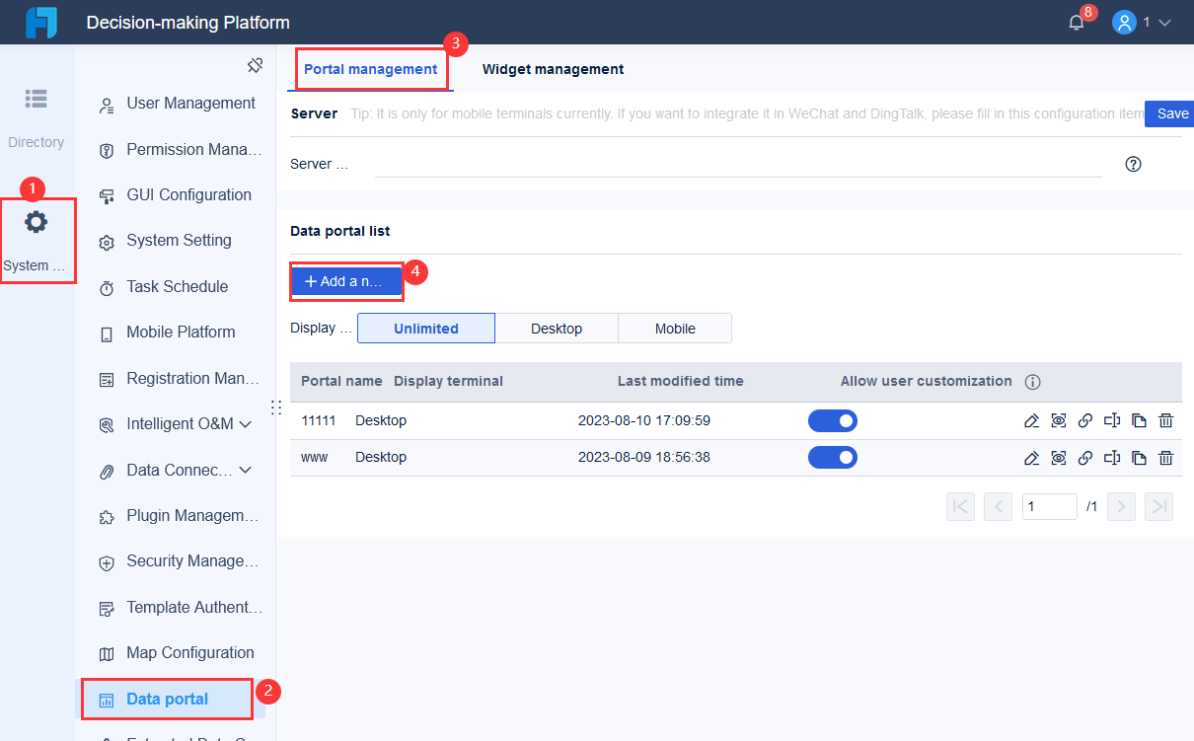The height and width of the screenshot is (741, 1194).
Task: Delete the www portal
Action: tap(1165, 457)
